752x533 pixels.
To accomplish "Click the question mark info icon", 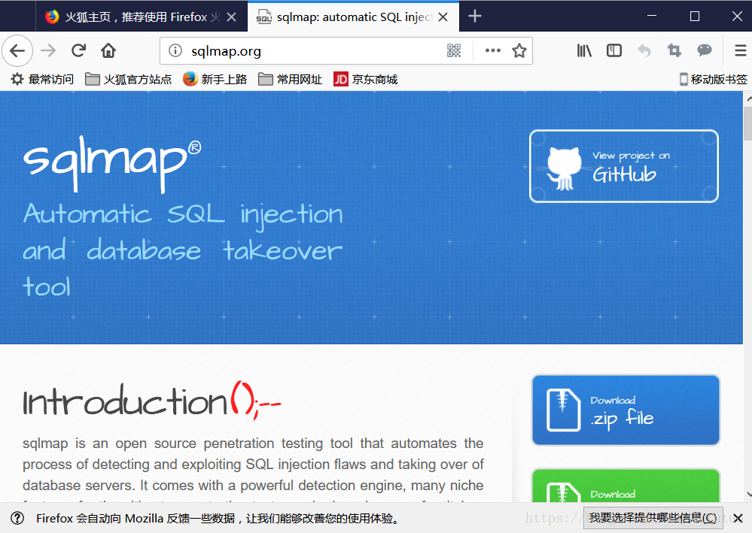I will pyautogui.click(x=17, y=518).
